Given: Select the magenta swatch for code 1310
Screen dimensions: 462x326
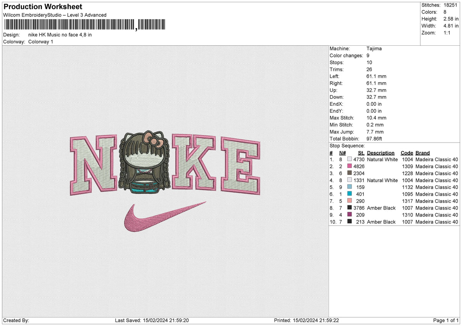Looking at the screenshot, I should 349,215.
